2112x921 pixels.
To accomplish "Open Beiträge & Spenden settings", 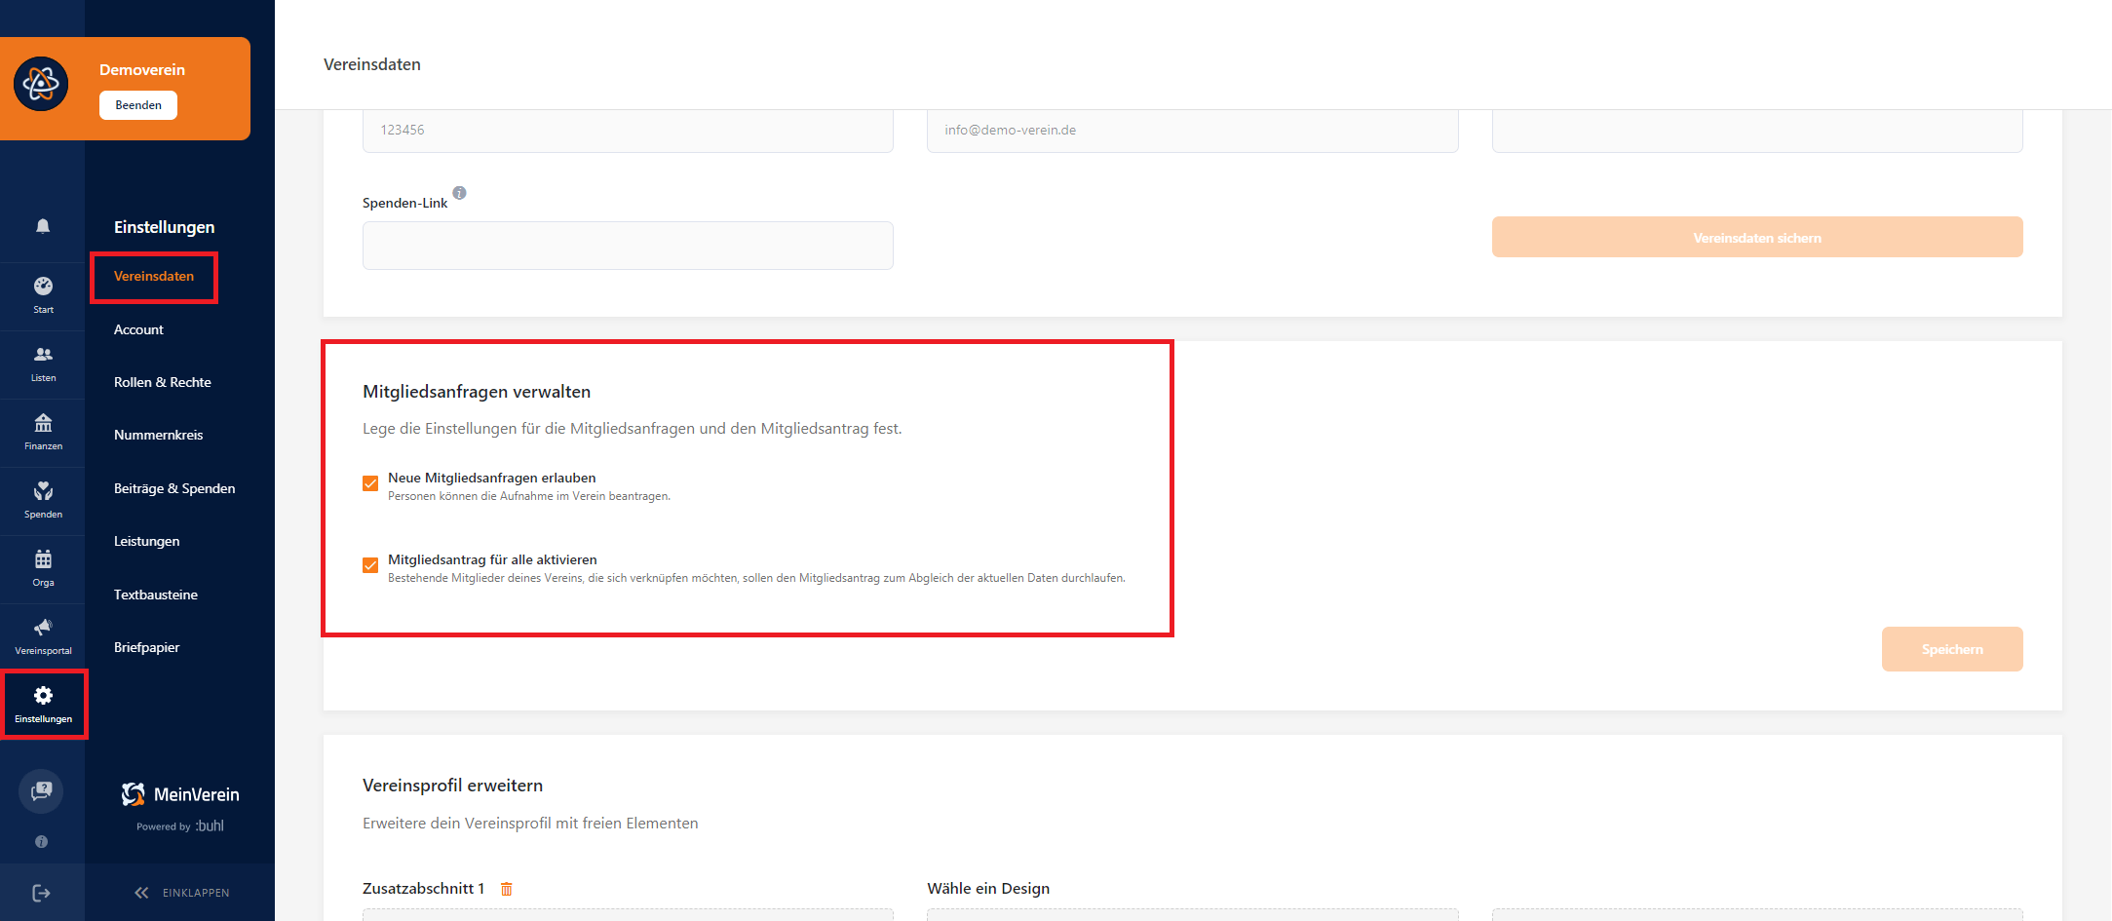I will (174, 488).
